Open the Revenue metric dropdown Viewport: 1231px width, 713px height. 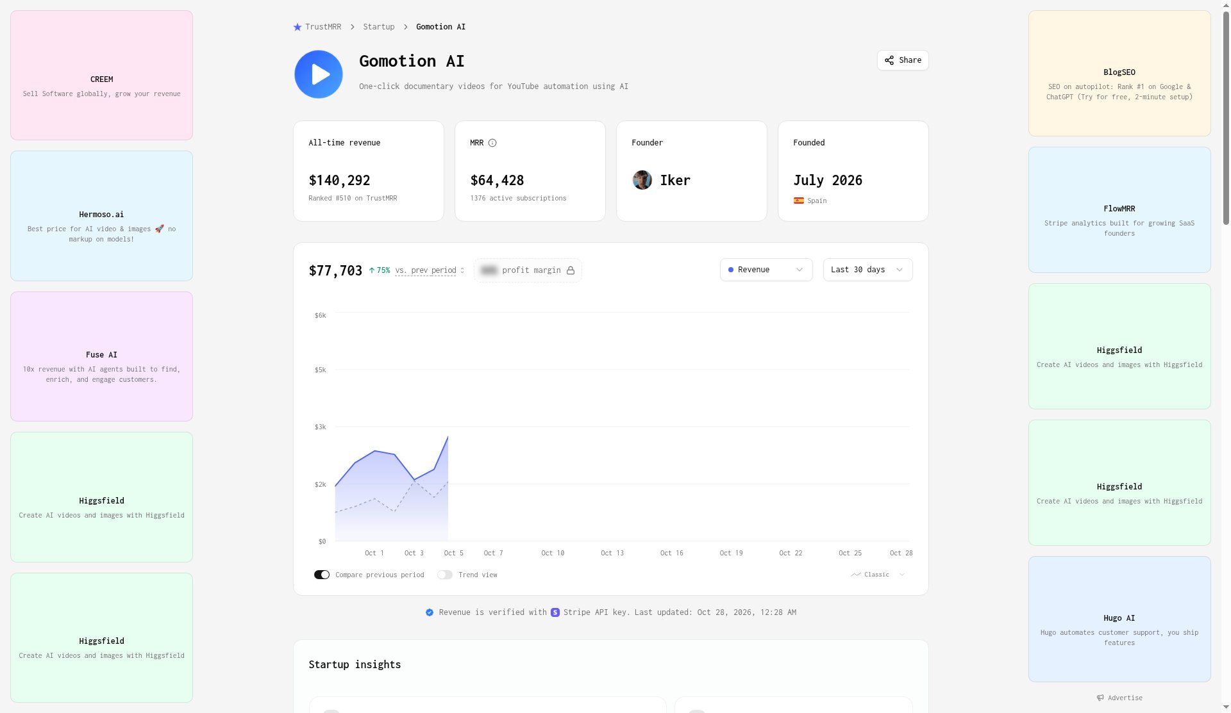[x=766, y=270]
